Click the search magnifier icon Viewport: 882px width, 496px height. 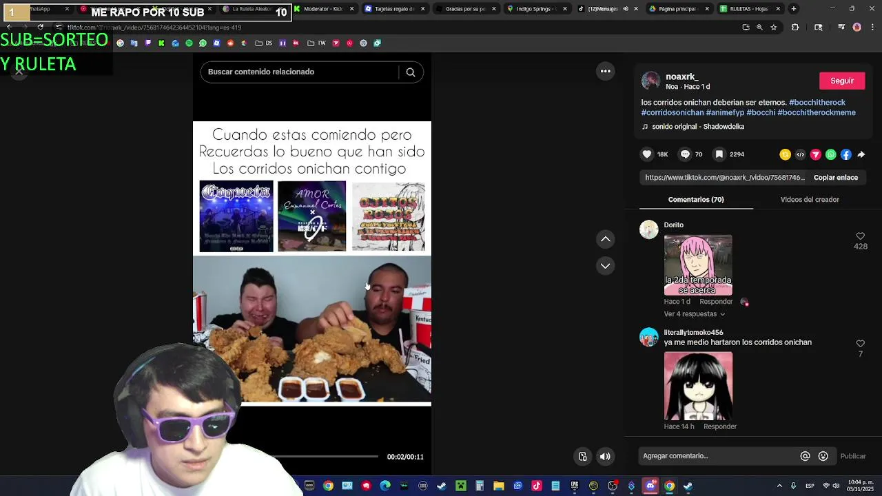point(411,72)
